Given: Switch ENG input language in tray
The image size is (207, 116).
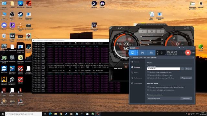Looking at the screenshot, I should (197, 114).
